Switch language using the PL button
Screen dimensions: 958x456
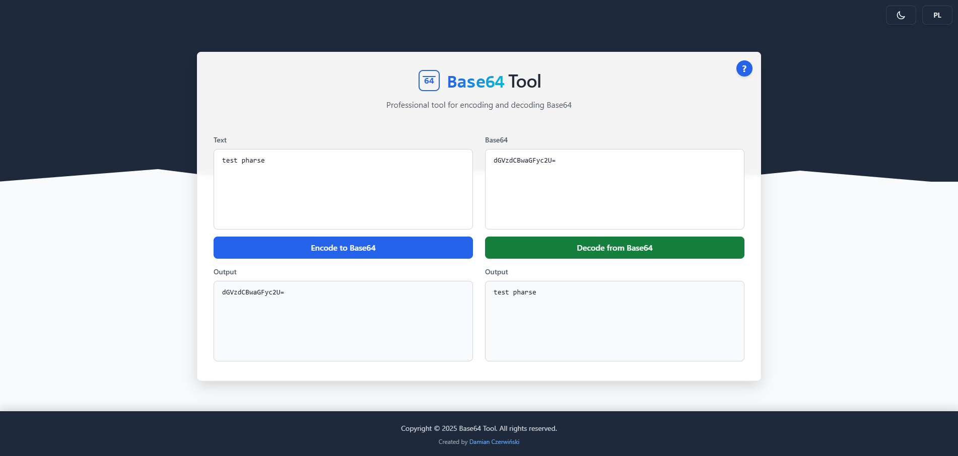tap(937, 15)
